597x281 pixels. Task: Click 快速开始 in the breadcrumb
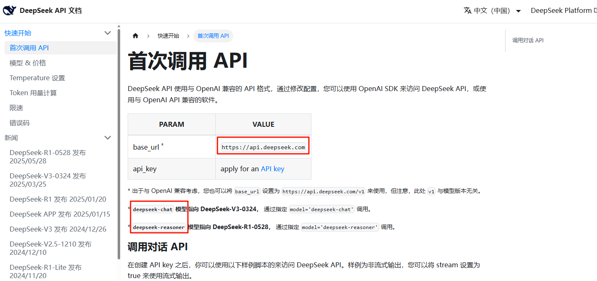168,36
